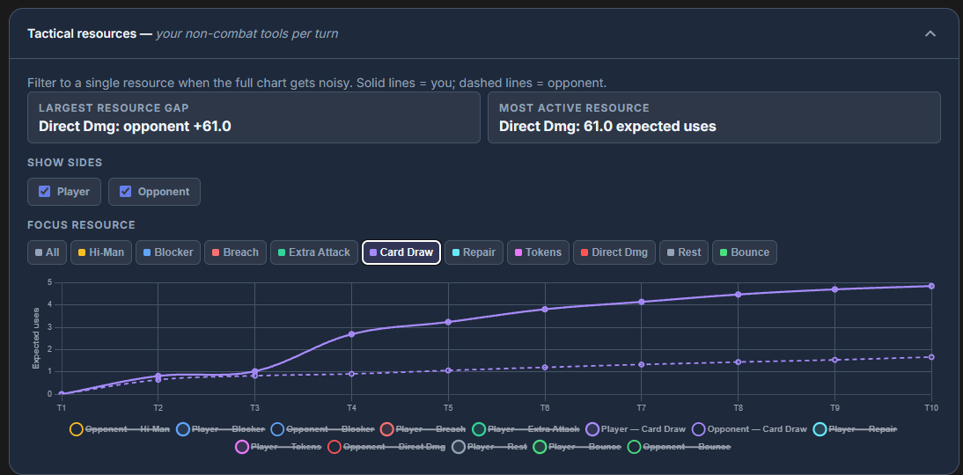Toggle Opponent — Hi-Man legend entry
The height and width of the screenshot is (475, 963).
click(120, 429)
